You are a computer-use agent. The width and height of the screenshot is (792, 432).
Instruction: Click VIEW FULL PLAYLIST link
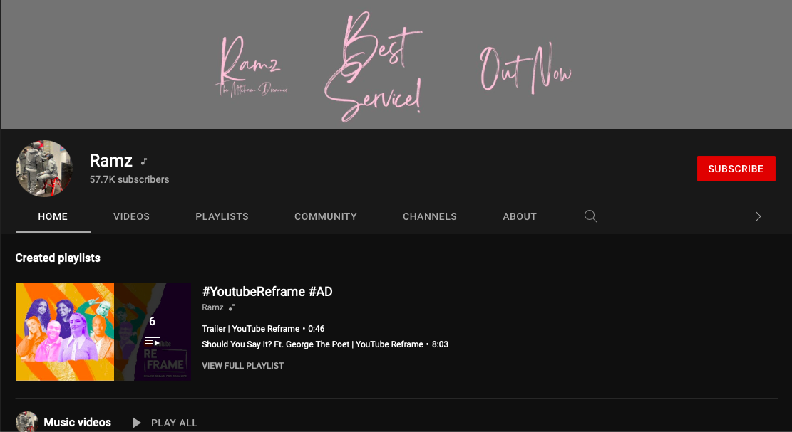point(243,366)
